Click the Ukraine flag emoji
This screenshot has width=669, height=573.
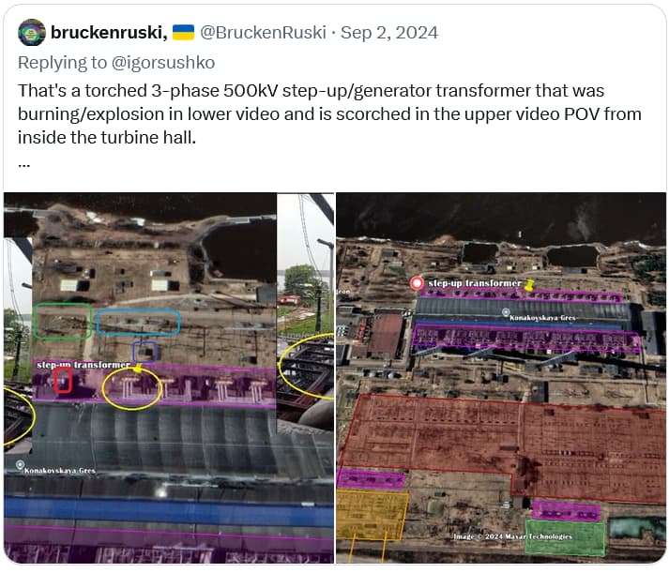coord(183,33)
